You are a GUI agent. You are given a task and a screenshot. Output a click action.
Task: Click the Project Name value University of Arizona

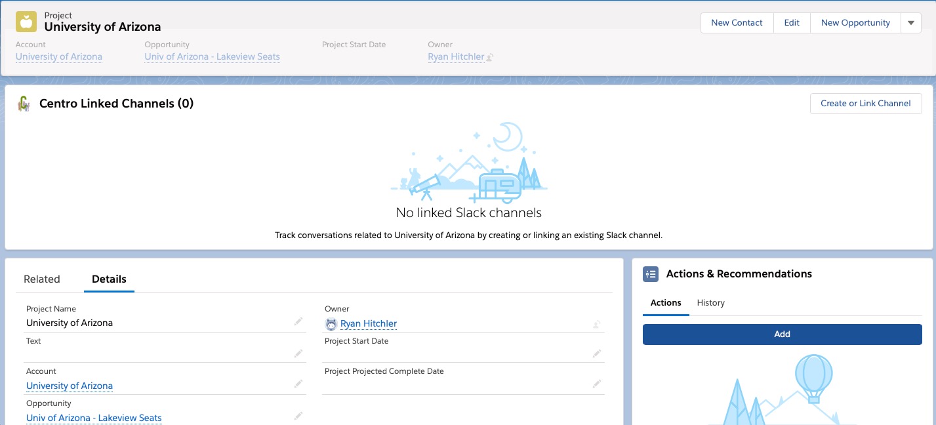click(x=70, y=323)
